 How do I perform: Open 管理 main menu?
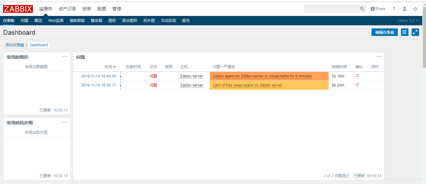pos(117,9)
